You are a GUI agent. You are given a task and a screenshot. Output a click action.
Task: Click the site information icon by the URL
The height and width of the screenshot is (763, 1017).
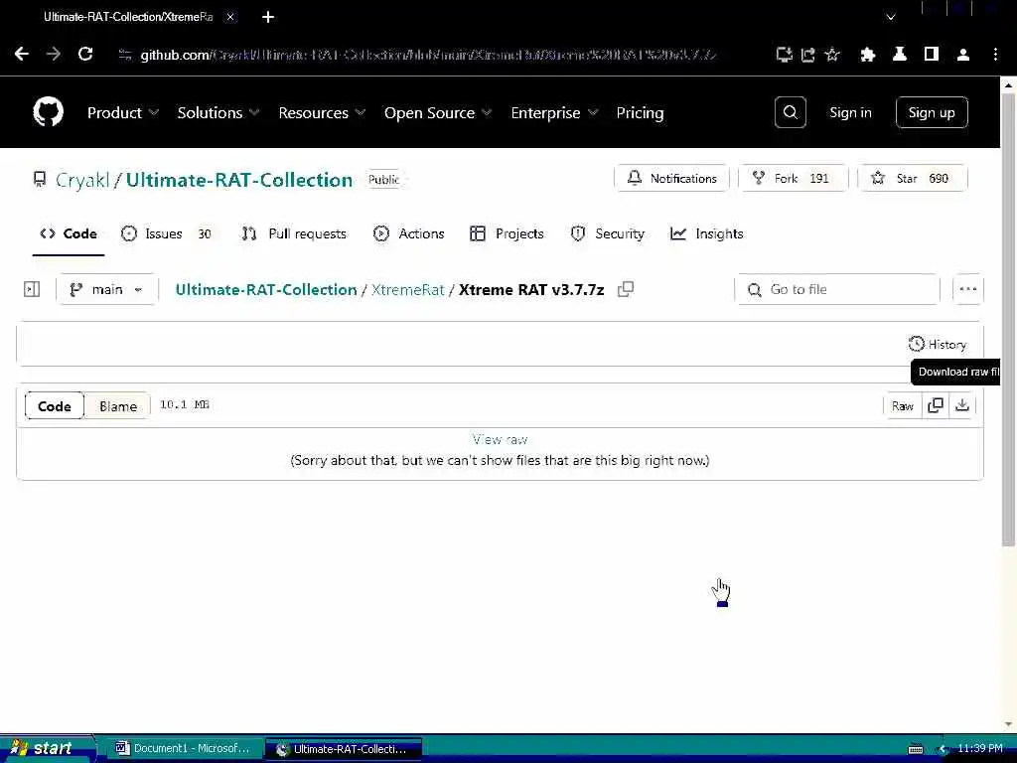pos(125,55)
